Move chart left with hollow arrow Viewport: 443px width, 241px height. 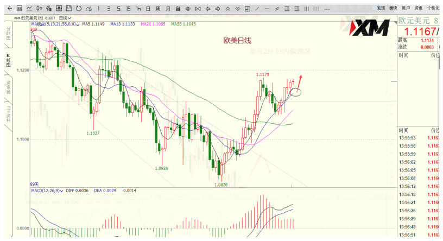[x=207, y=9]
